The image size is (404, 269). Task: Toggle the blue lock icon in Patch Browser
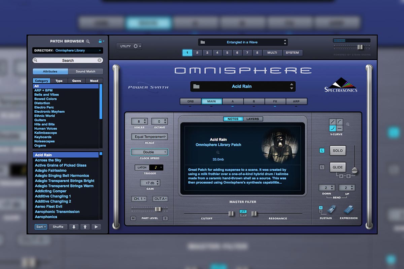pos(100,41)
